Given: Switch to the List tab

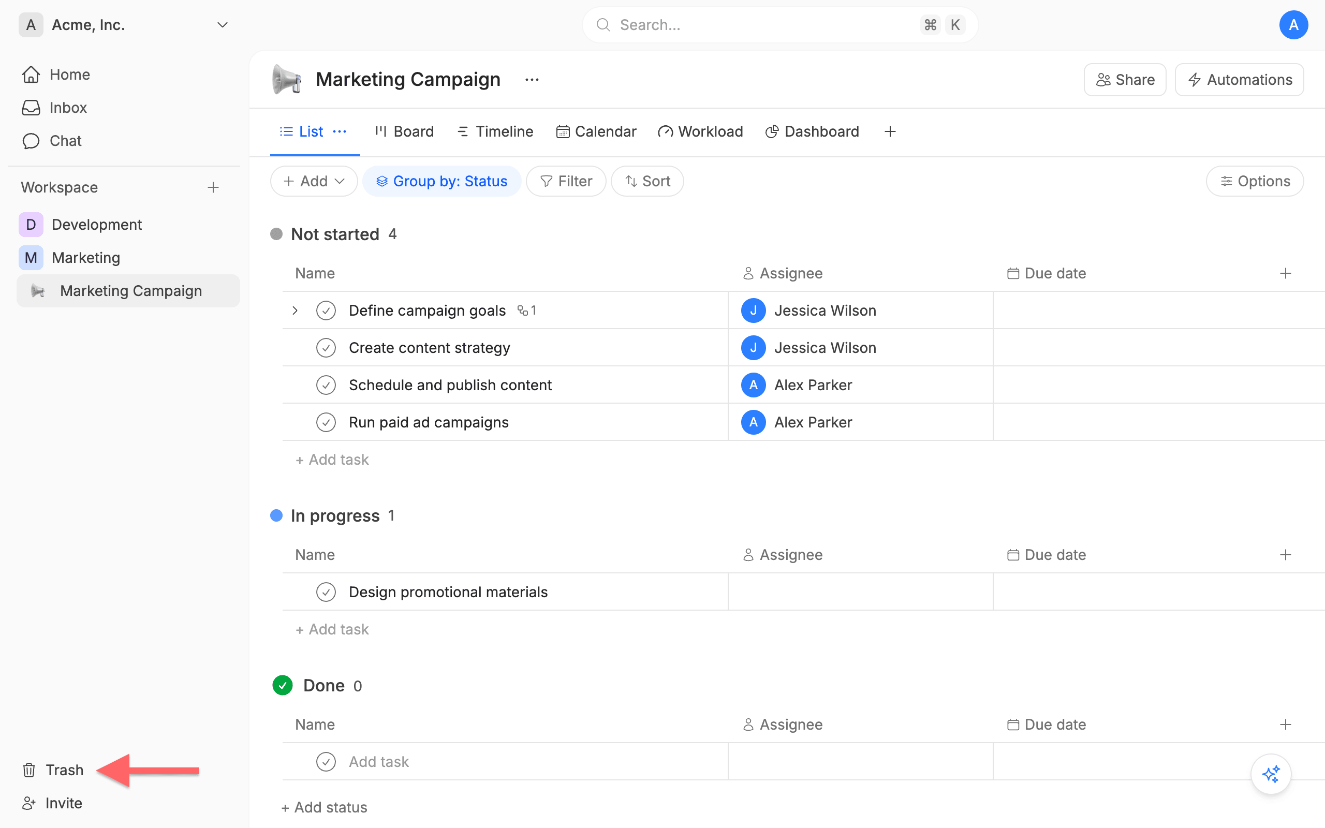Looking at the screenshot, I should point(302,131).
